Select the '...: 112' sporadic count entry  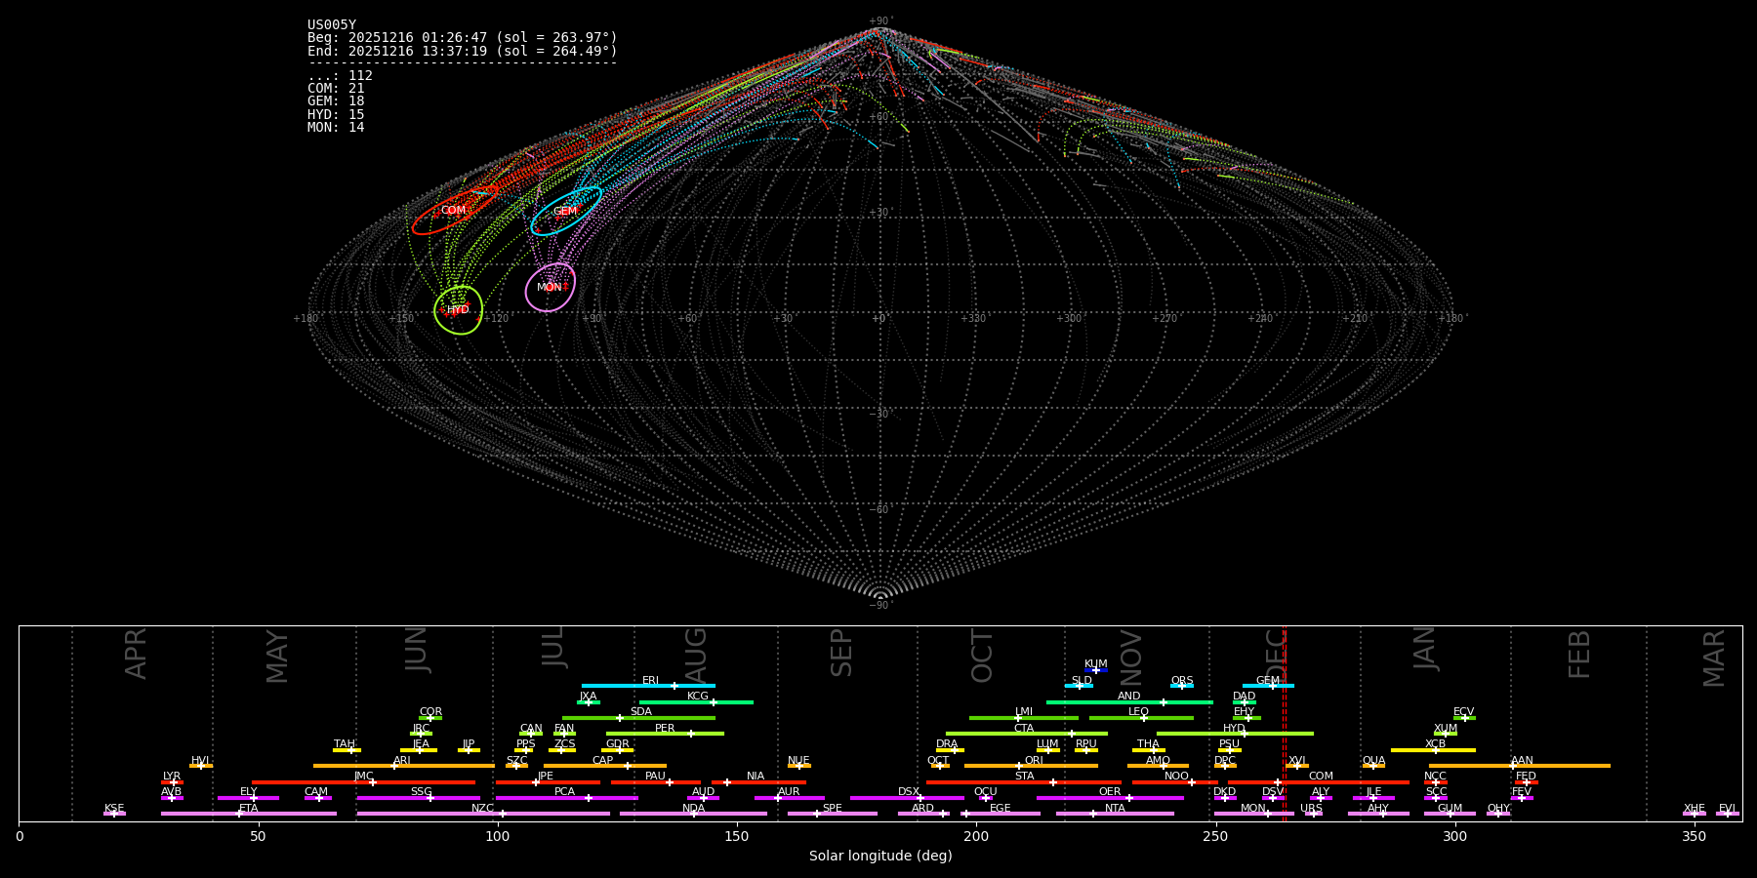tap(340, 76)
